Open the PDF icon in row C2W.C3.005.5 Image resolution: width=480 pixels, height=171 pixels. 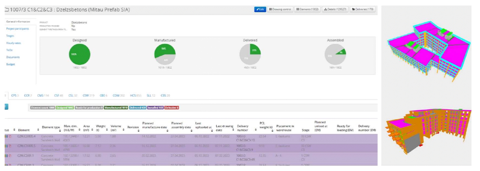pos(10,146)
